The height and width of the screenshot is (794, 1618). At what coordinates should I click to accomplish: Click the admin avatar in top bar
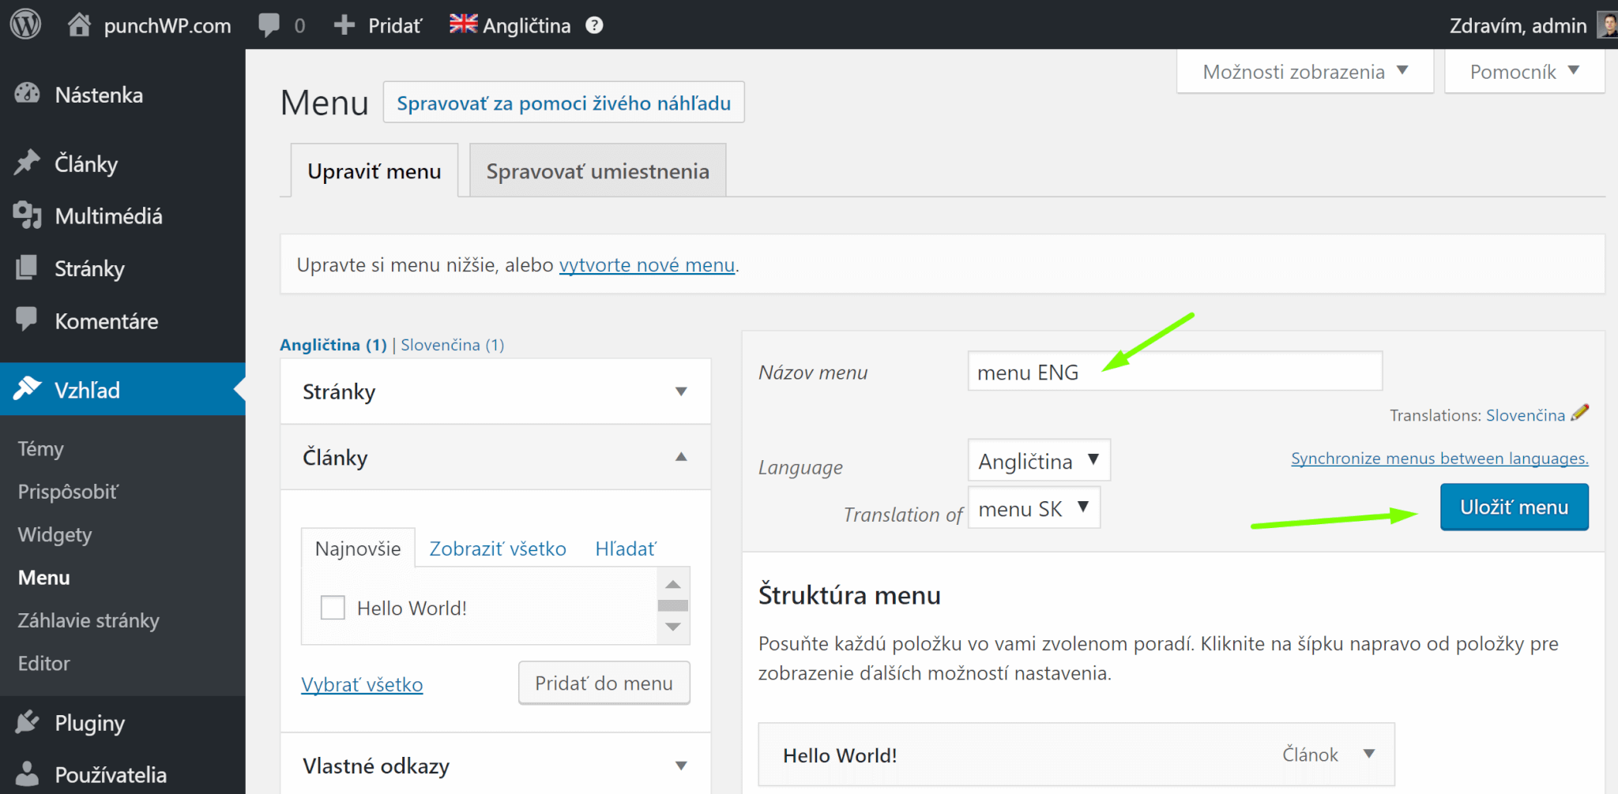point(1607,25)
